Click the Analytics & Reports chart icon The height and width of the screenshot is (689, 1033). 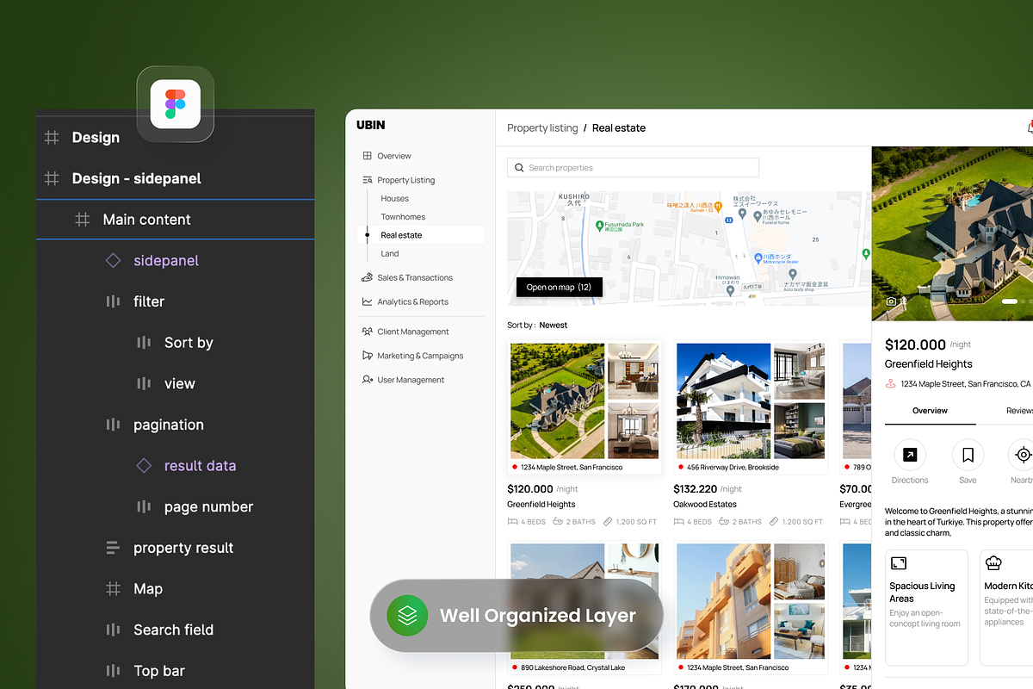click(368, 301)
